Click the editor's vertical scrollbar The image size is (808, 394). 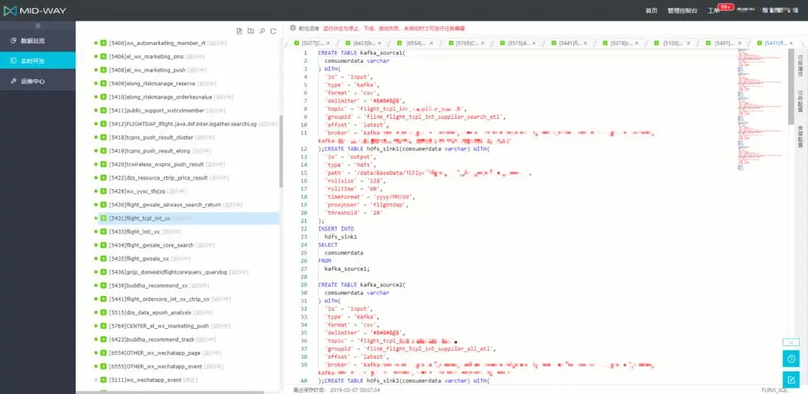click(791, 87)
